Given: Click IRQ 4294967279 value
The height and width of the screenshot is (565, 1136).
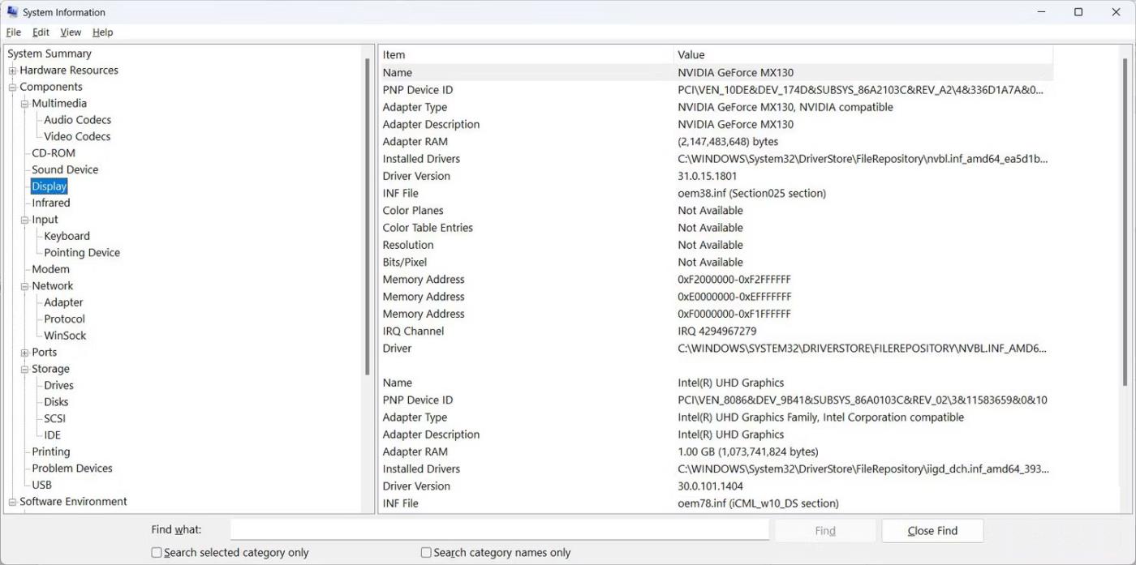Looking at the screenshot, I should pos(717,332).
